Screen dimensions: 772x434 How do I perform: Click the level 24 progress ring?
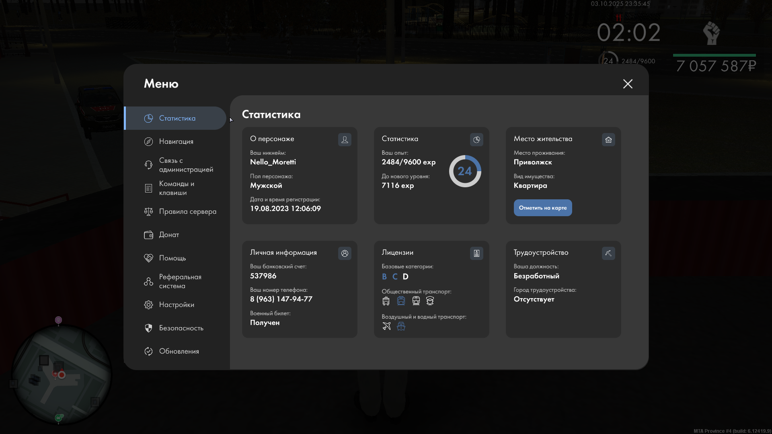click(x=465, y=171)
